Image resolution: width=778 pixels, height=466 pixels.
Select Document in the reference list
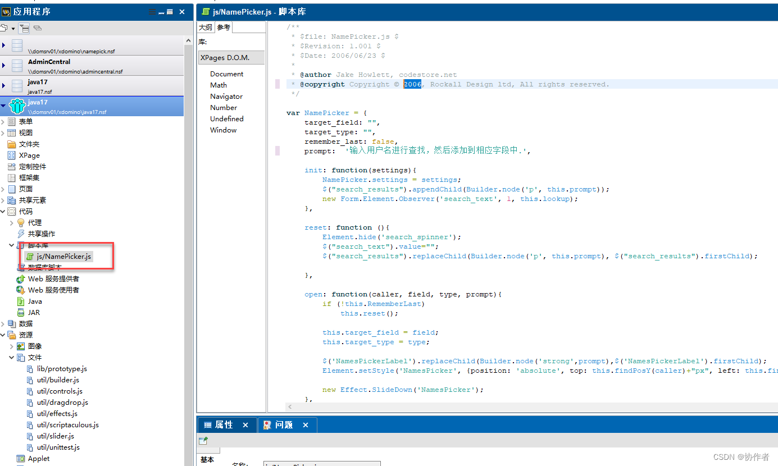227,74
